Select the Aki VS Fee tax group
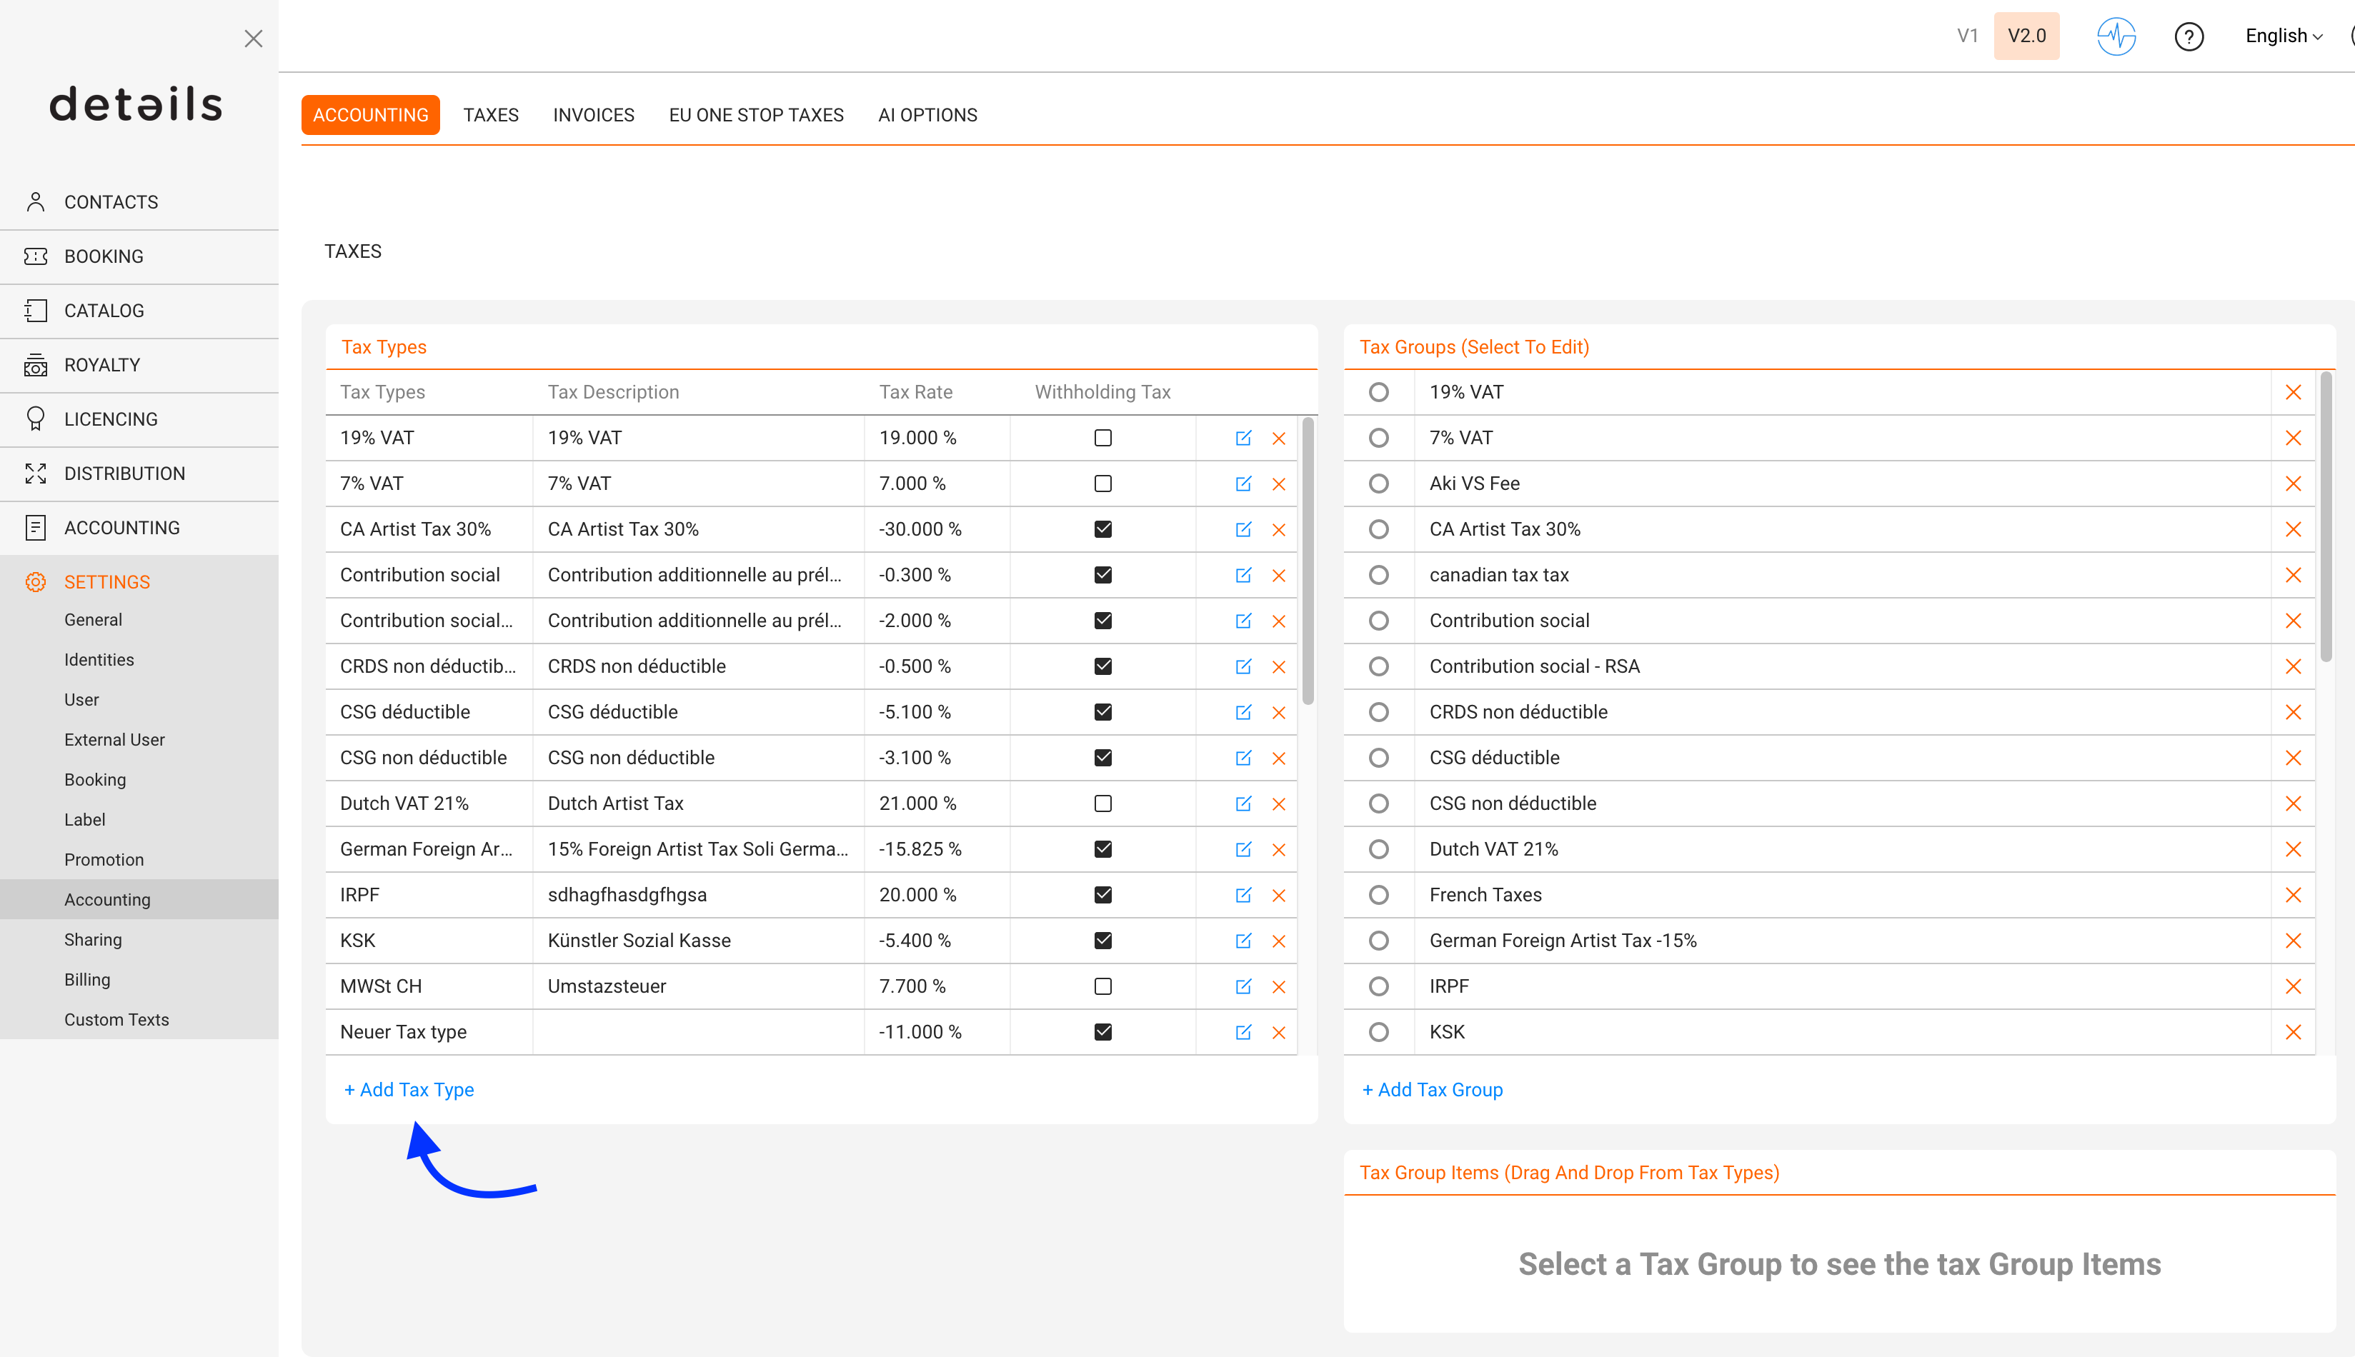 coord(1378,484)
